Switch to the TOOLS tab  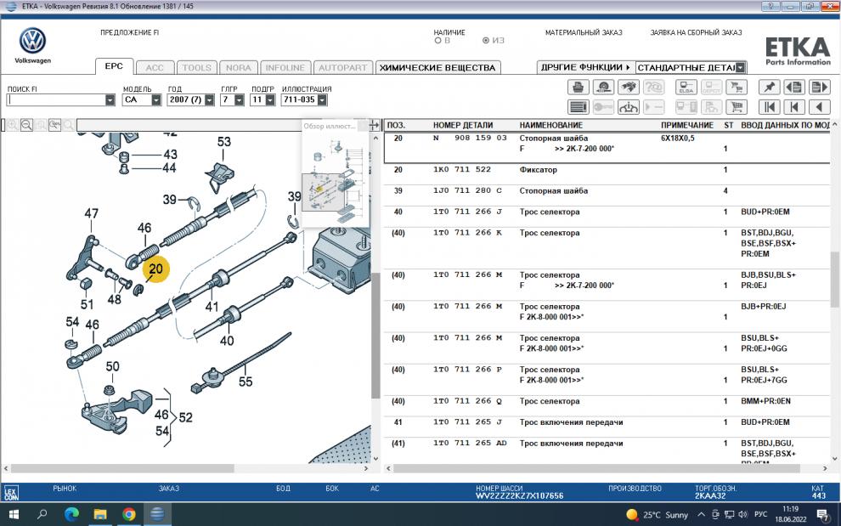197,68
